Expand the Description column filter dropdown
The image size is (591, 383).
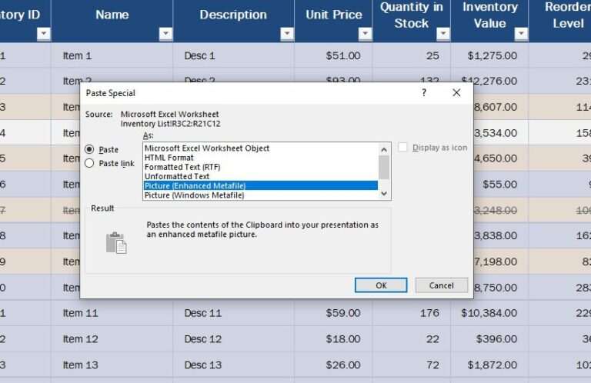(x=287, y=34)
